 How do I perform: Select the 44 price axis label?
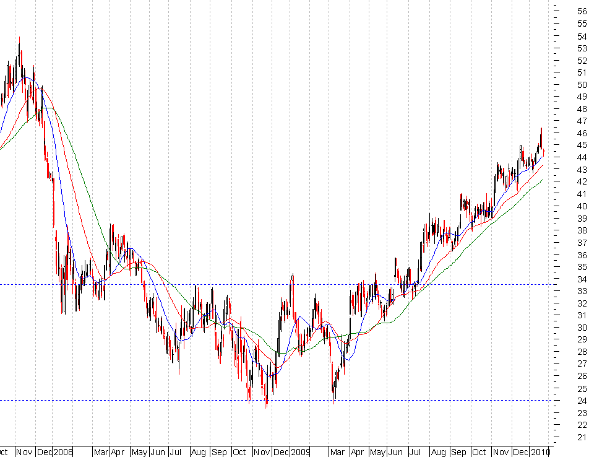pos(582,158)
